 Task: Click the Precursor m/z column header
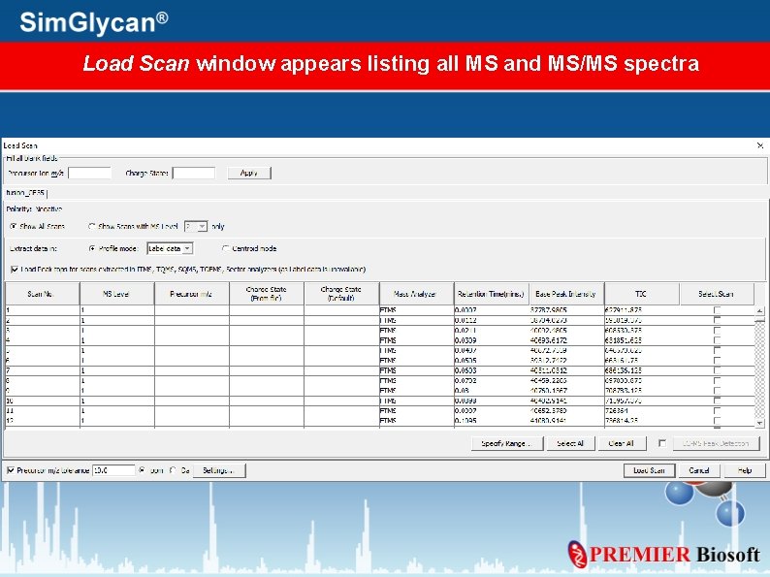coord(191,294)
